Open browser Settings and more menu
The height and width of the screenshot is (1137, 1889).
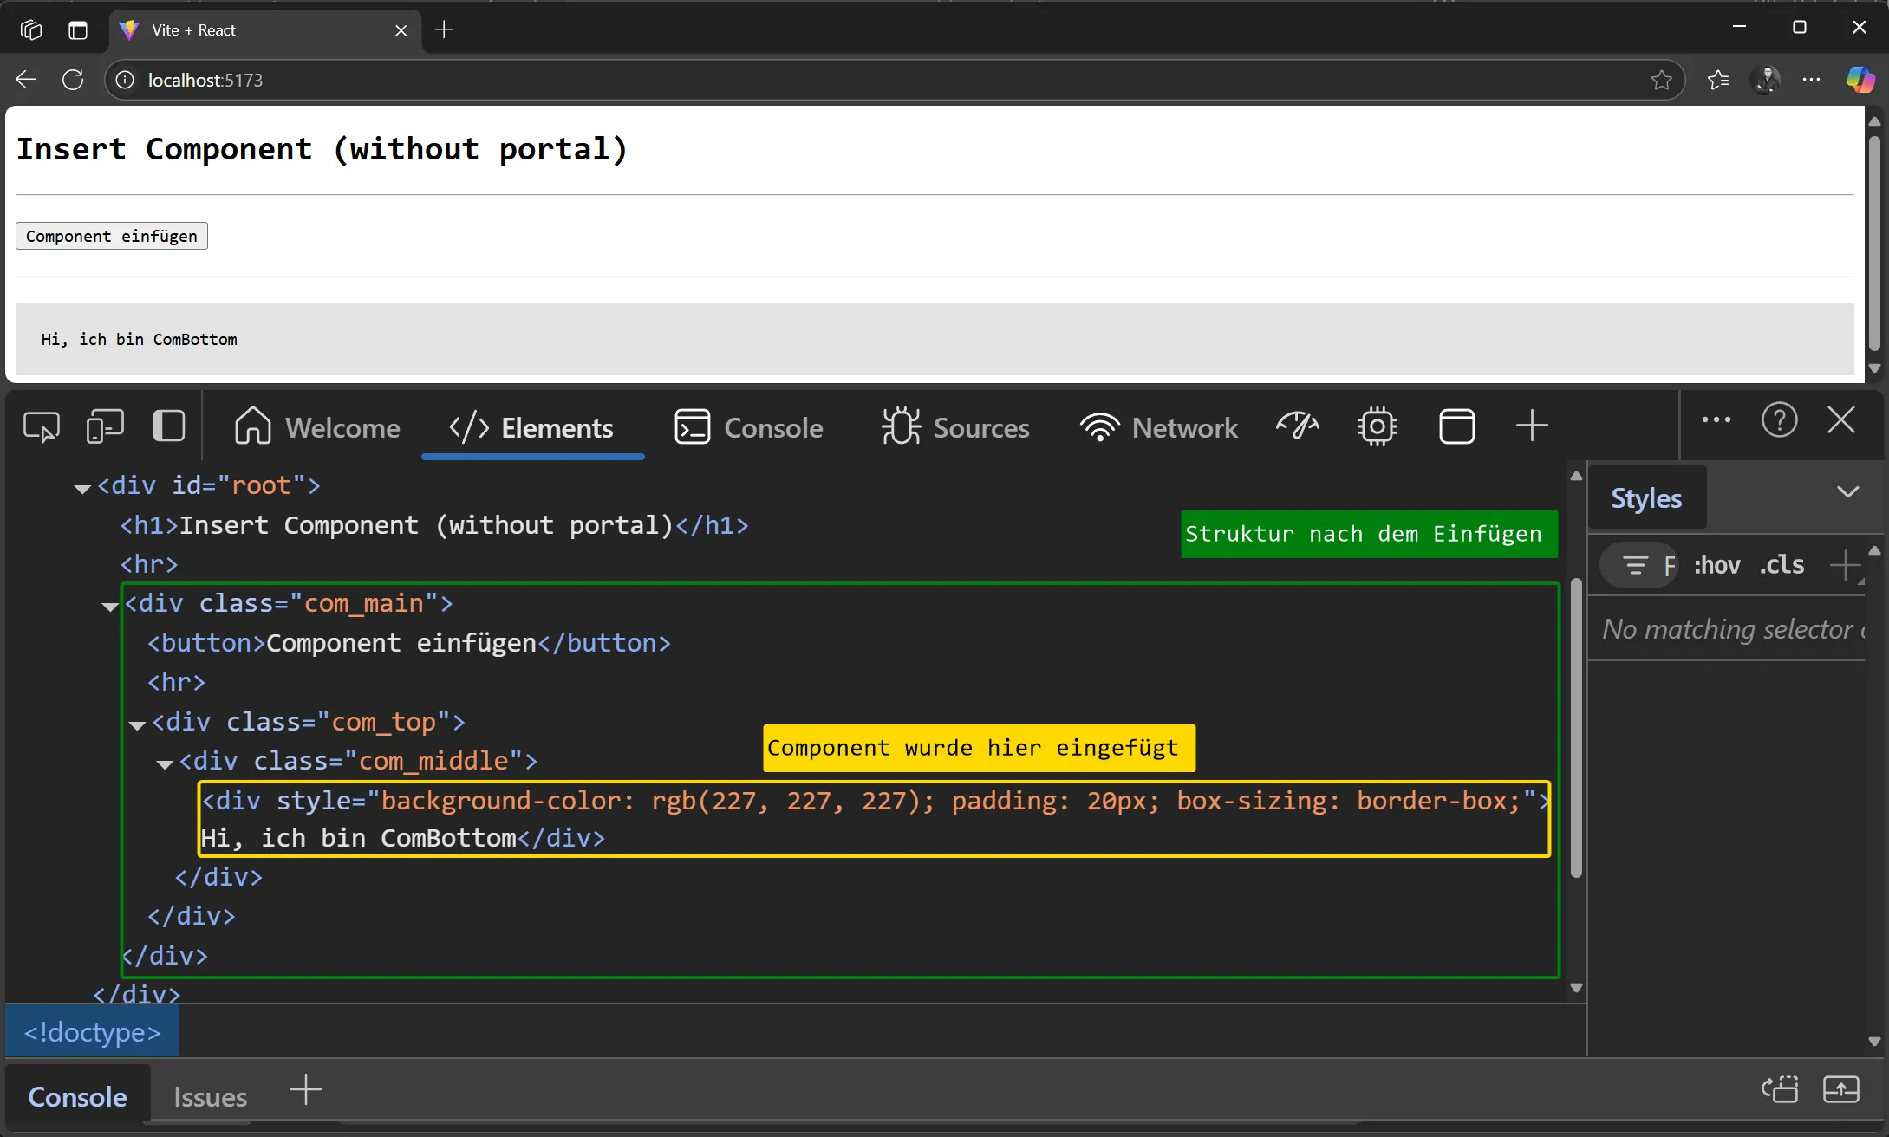(x=1811, y=80)
